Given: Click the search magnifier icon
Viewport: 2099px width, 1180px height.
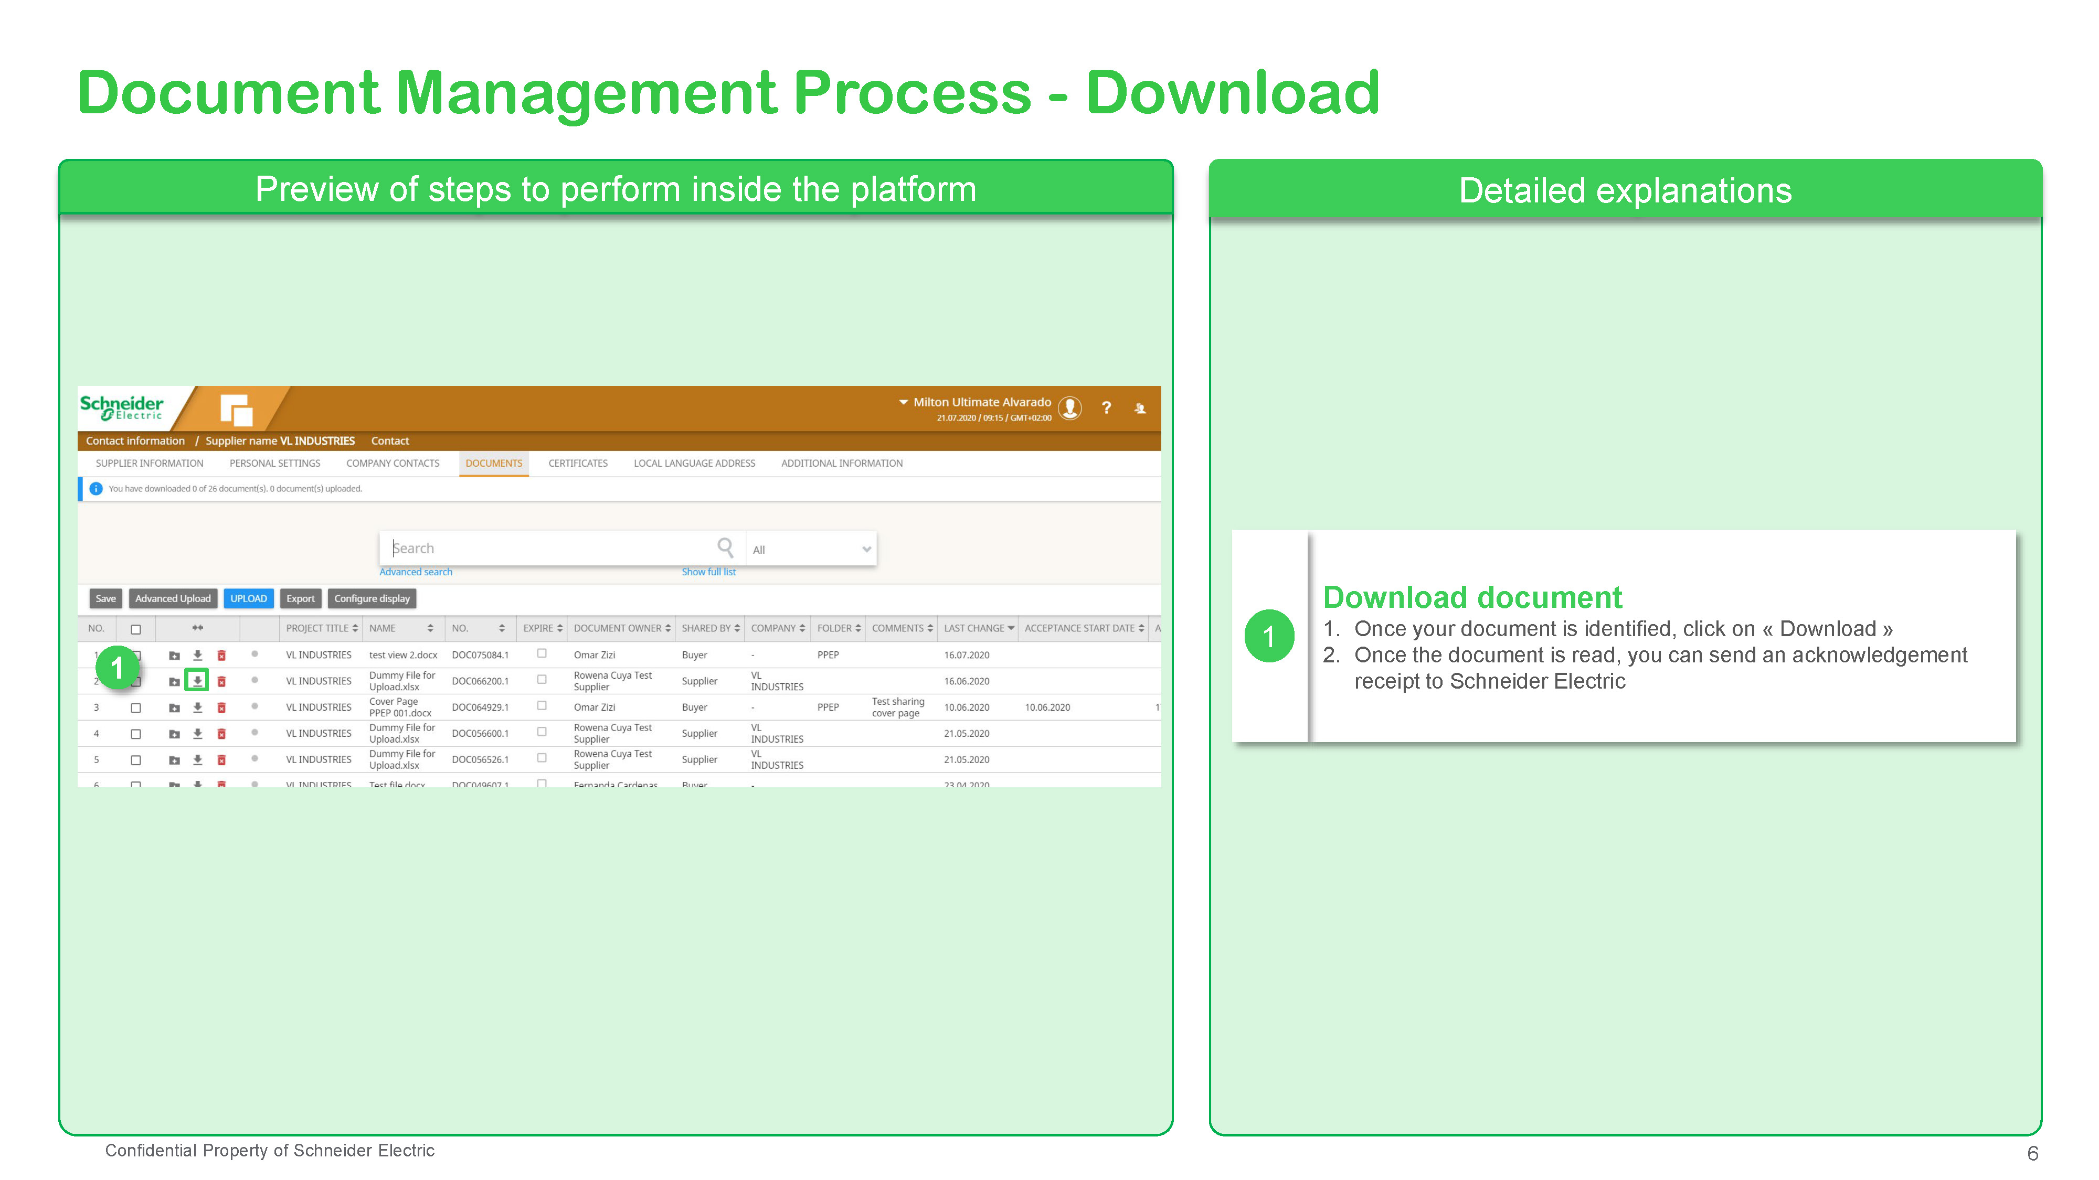Looking at the screenshot, I should tap(724, 547).
